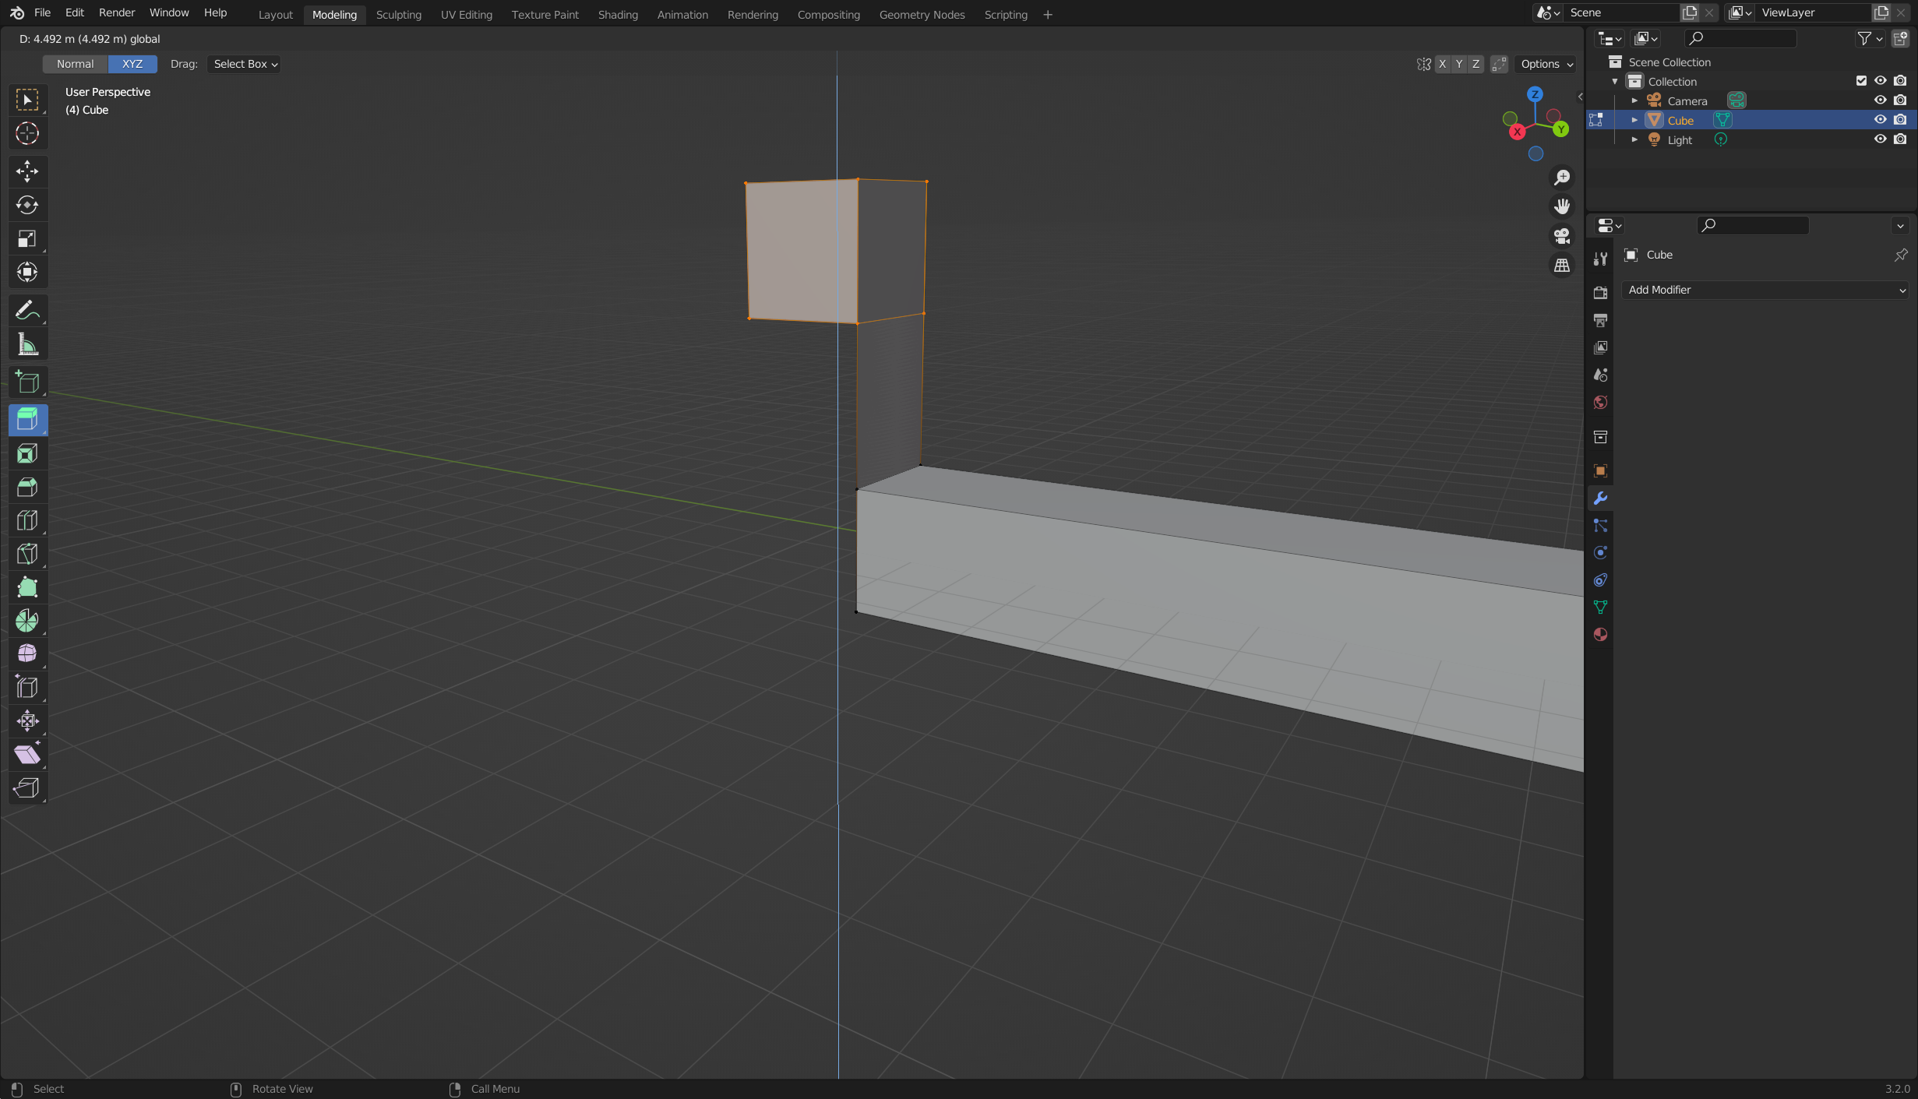The height and width of the screenshot is (1099, 1918).
Task: Disable Cube in renders
Action: click(x=1900, y=120)
